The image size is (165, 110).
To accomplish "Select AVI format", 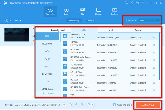I will coord(47,82).
